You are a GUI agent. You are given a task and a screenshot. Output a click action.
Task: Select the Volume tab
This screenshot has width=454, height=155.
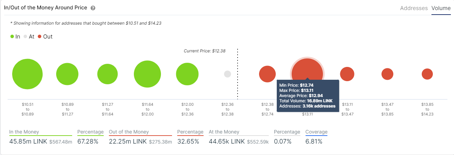click(441, 8)
